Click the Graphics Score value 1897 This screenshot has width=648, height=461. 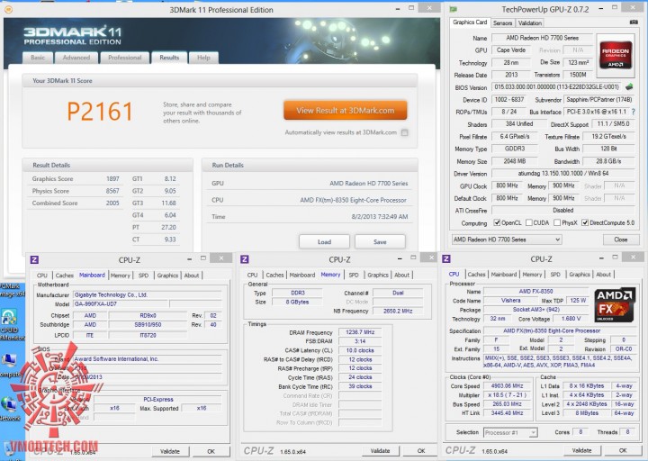tap(112, 179)
